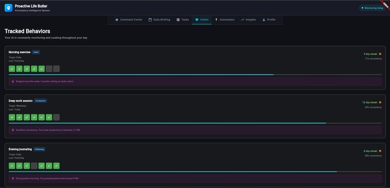
Task: Click the Anticipatory Intelligence System subtitle
Action: click(x=32, y=11)
